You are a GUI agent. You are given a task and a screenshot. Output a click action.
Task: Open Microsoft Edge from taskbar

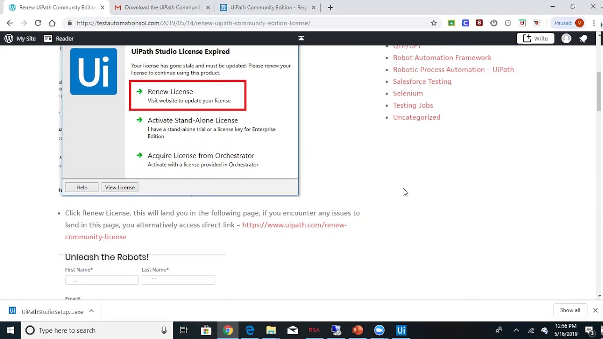click(x=249, y=330)
